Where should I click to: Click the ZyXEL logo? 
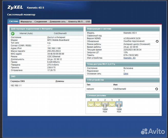pos(15,7)
